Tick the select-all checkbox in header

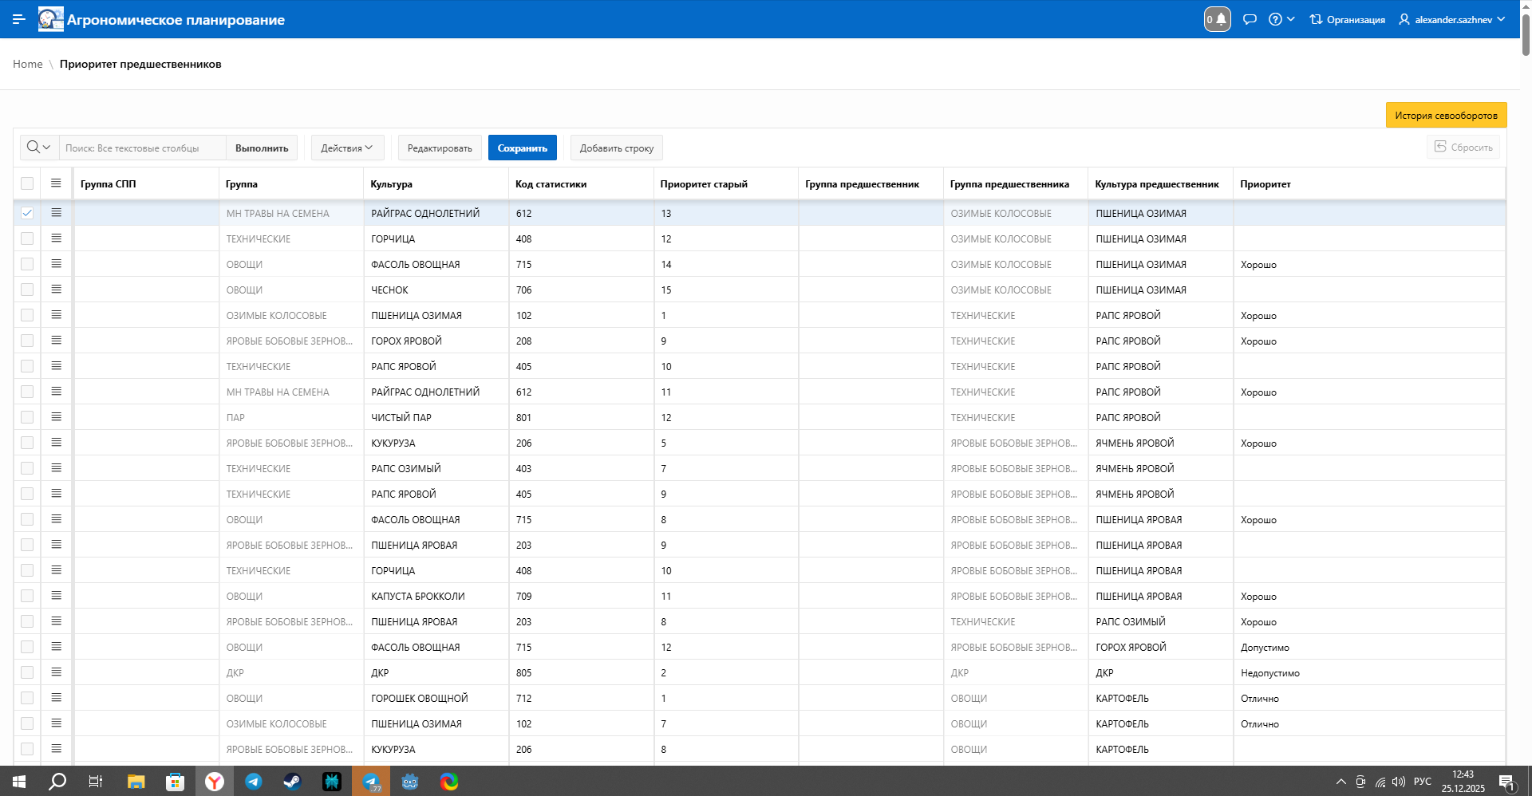coord(27,183)
